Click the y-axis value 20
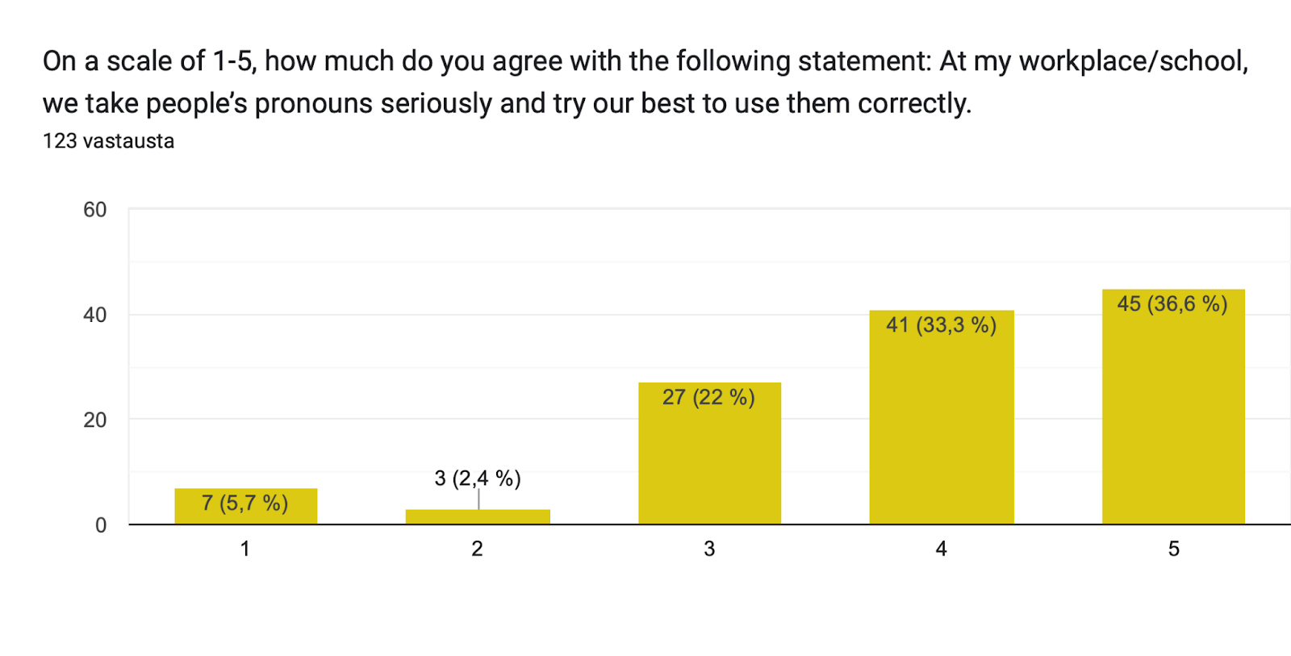The image size is (1291, 656). point(95,420)
